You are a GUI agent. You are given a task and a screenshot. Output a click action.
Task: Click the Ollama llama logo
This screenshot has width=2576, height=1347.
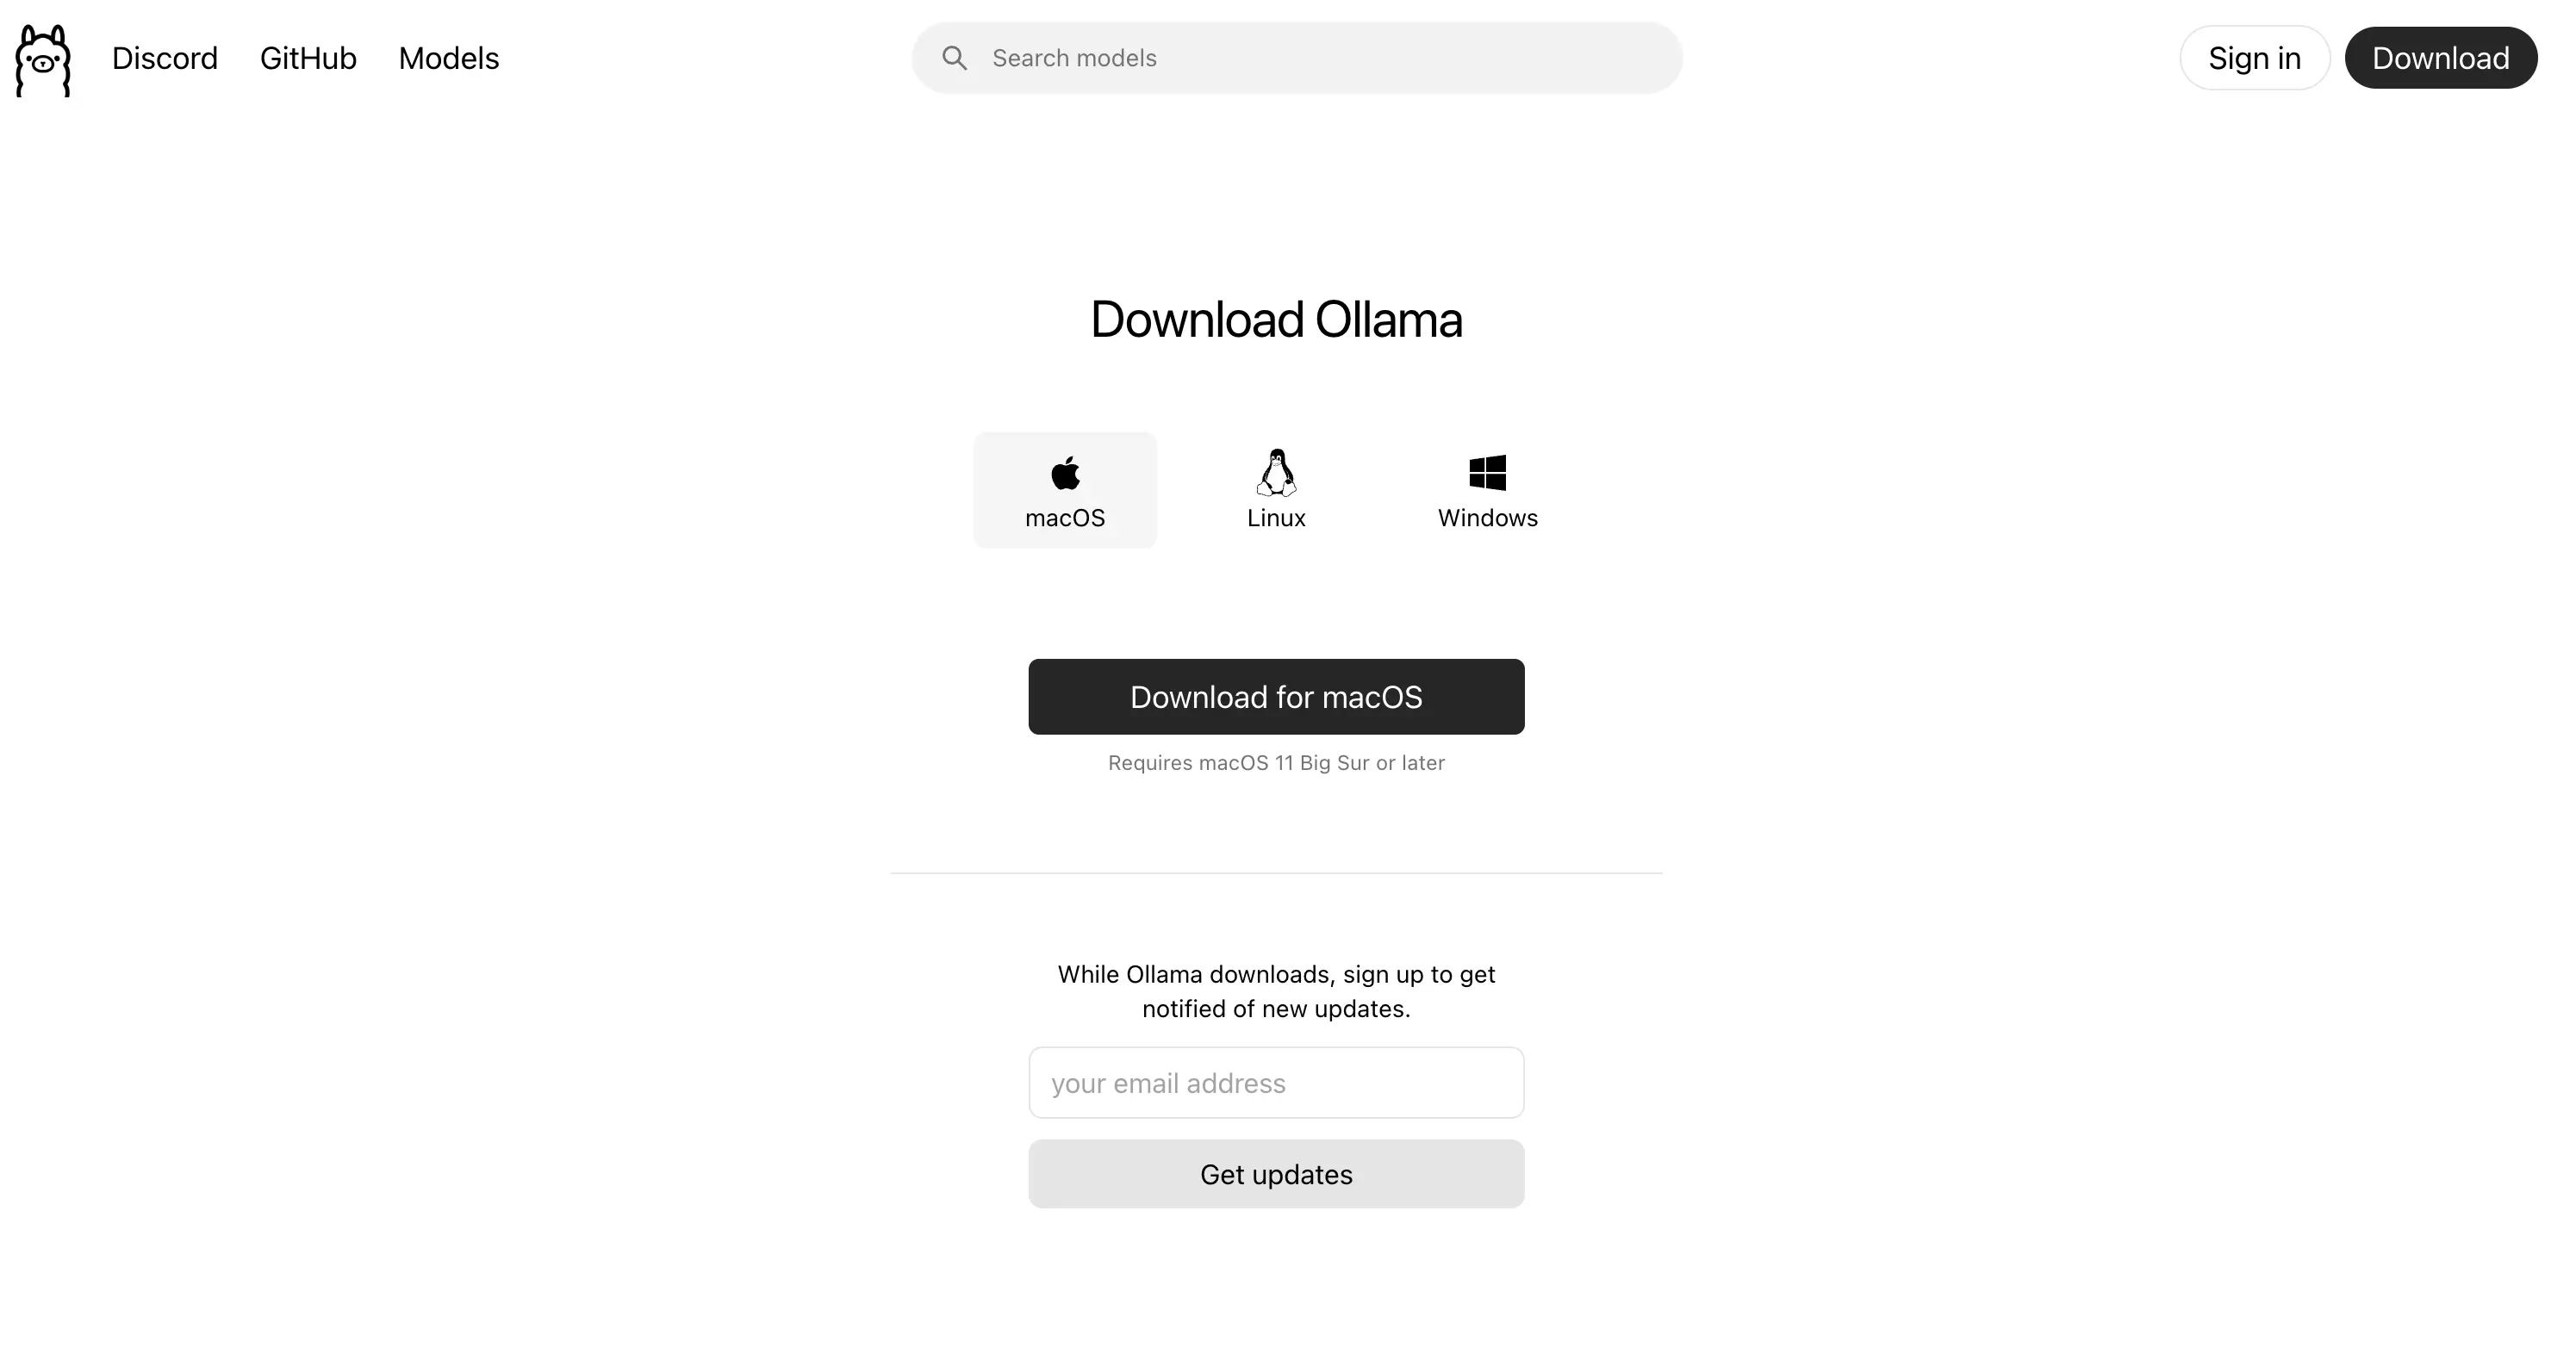[43, 59]
